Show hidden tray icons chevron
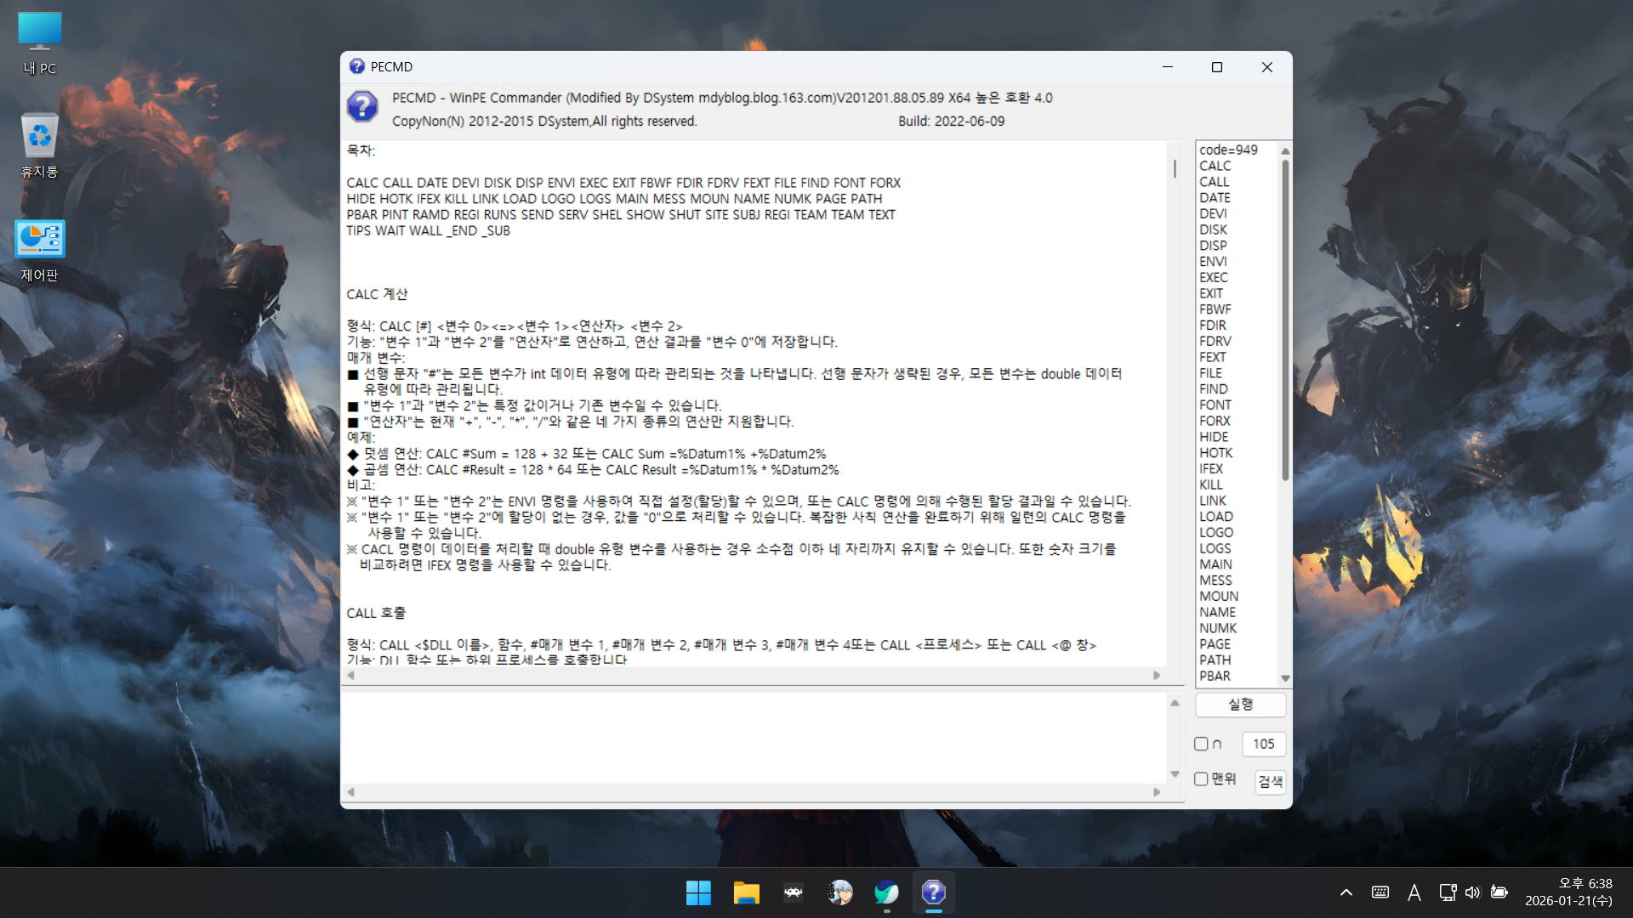The width and height of the screenshot is (1633, 918). click(1346, 892)
